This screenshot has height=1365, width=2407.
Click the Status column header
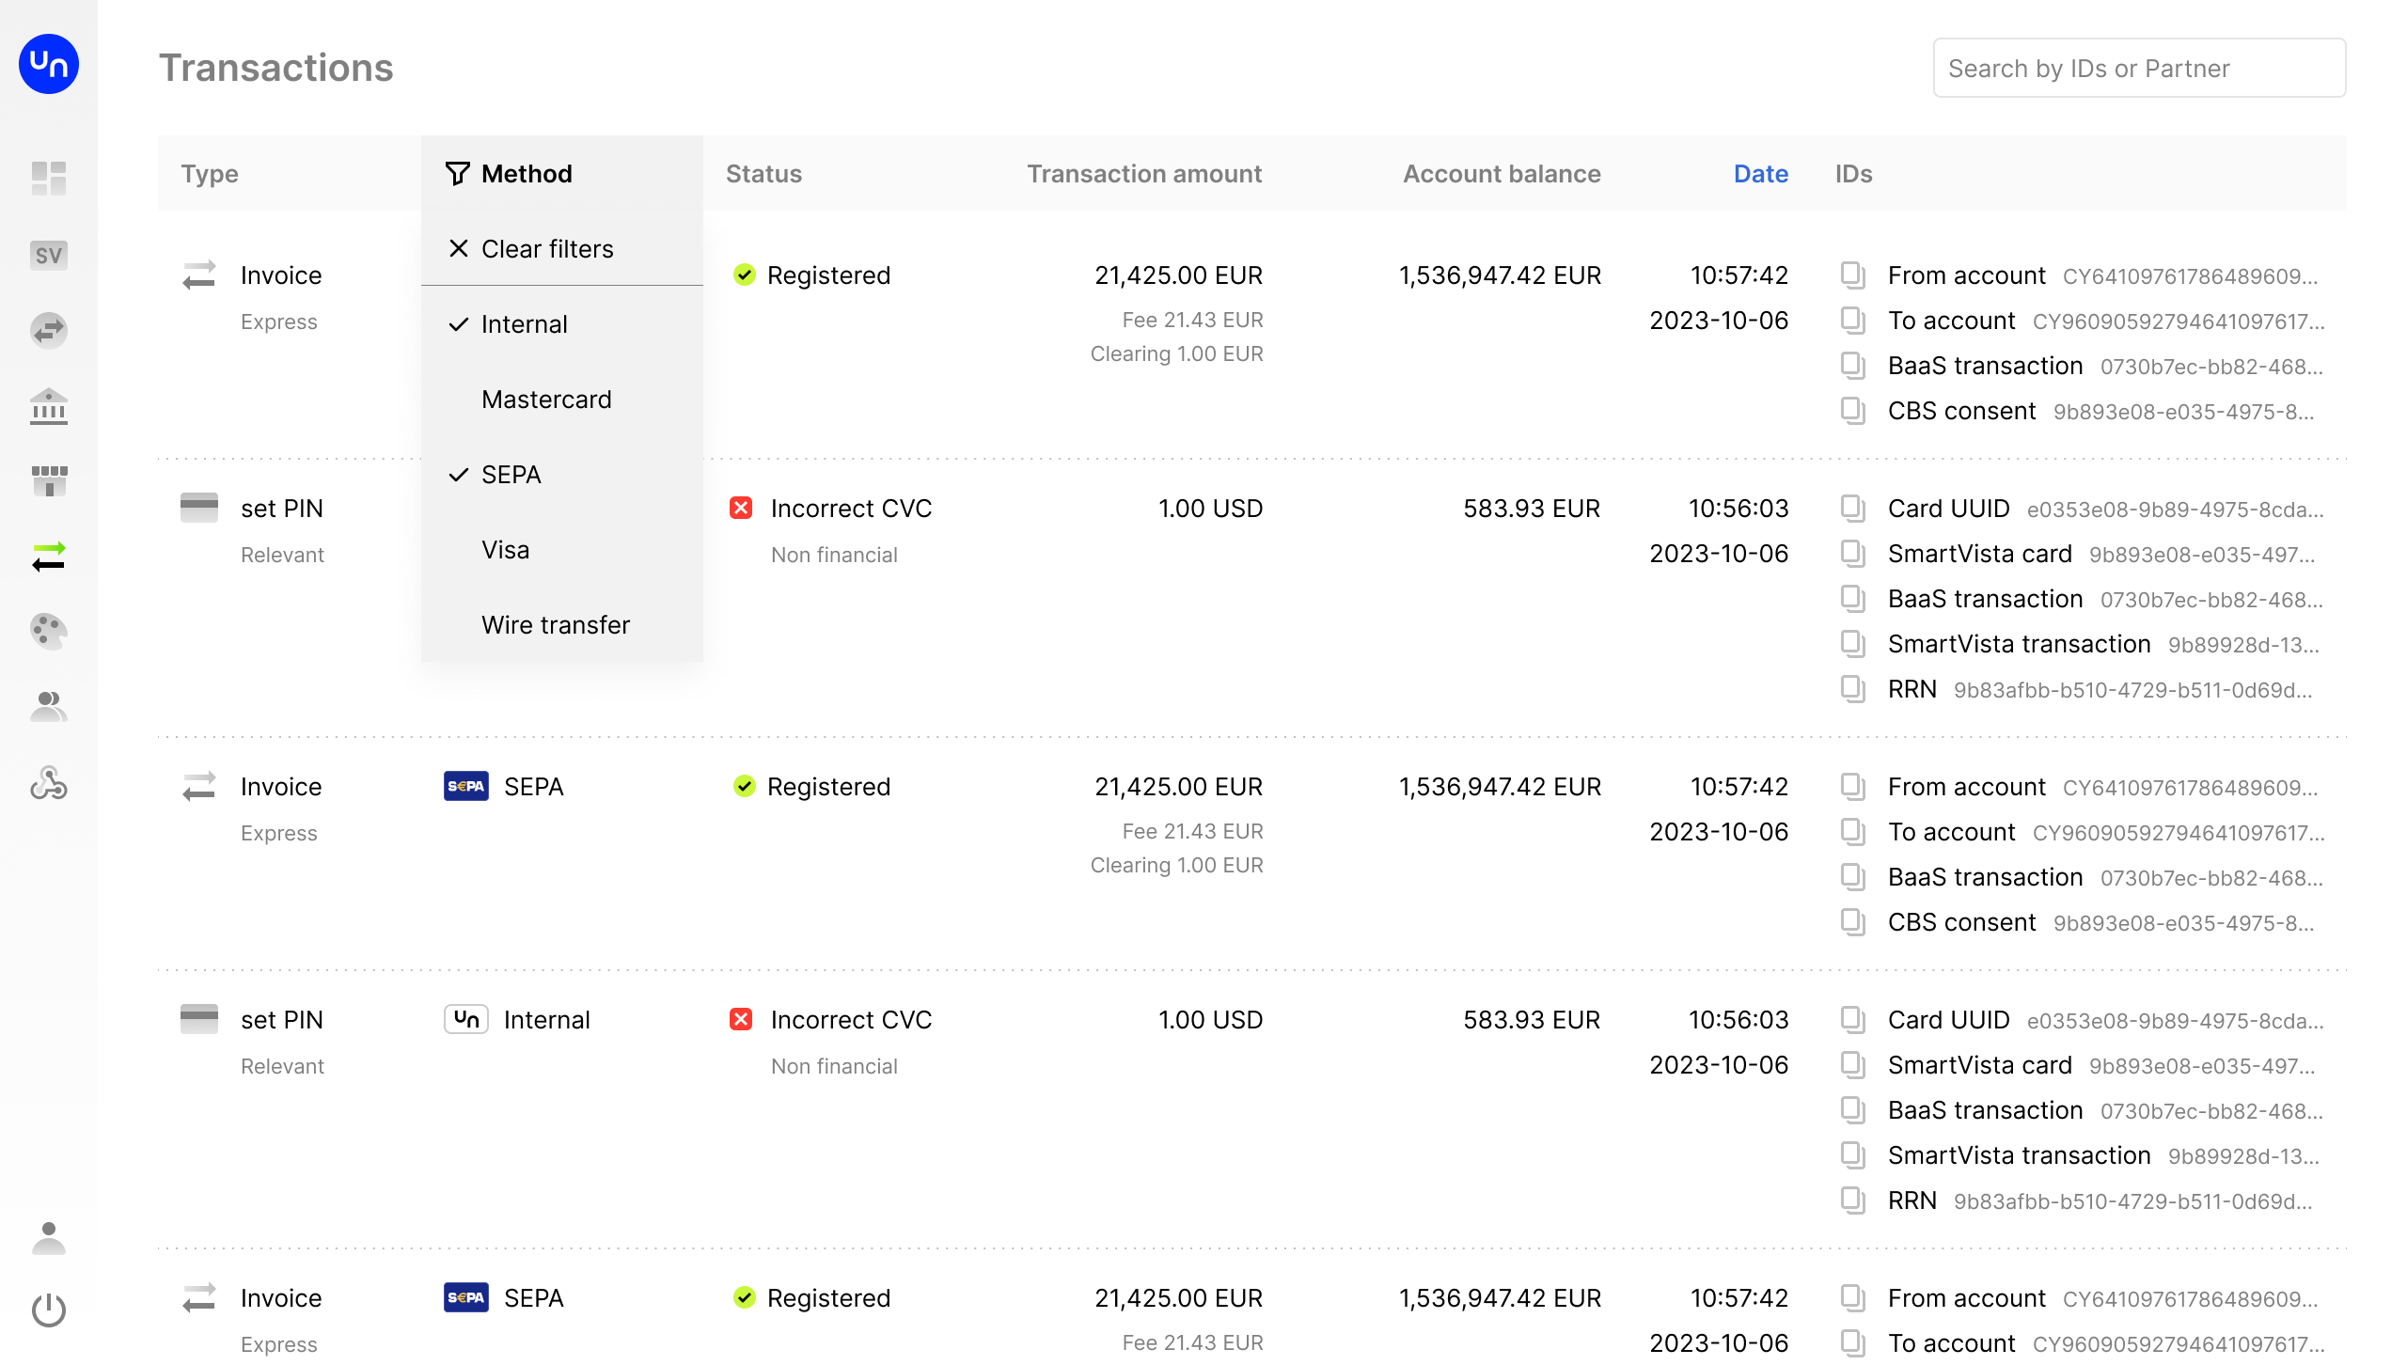(763, 174)
